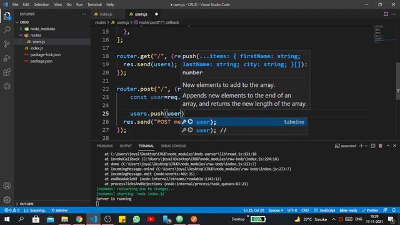Image resolution: width=400 pixels, height=225 pixels.
Task: Open the Run menu
Action: click(79, 4)
